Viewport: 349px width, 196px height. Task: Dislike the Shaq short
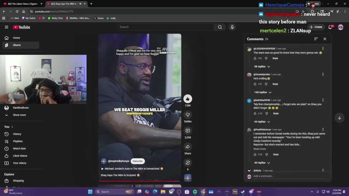click(x=188, y=115)
